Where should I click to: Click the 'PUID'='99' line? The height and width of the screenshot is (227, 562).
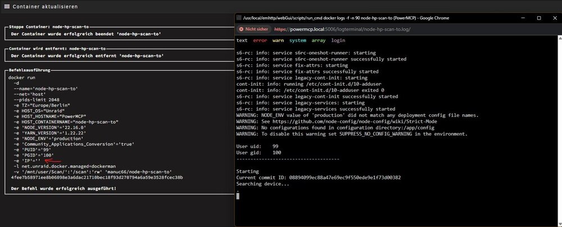coord(32,150)
